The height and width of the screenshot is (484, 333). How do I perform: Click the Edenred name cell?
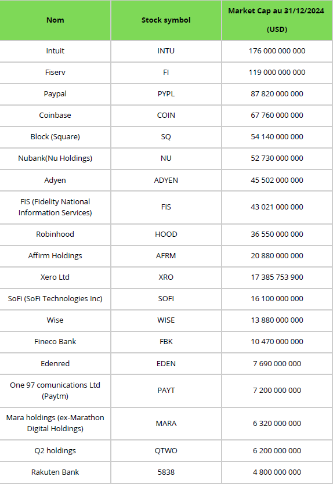55,364
